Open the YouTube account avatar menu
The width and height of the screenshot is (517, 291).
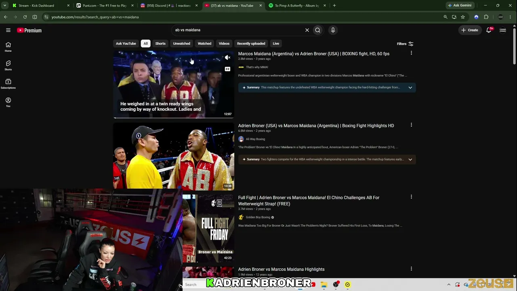[503, 30]
